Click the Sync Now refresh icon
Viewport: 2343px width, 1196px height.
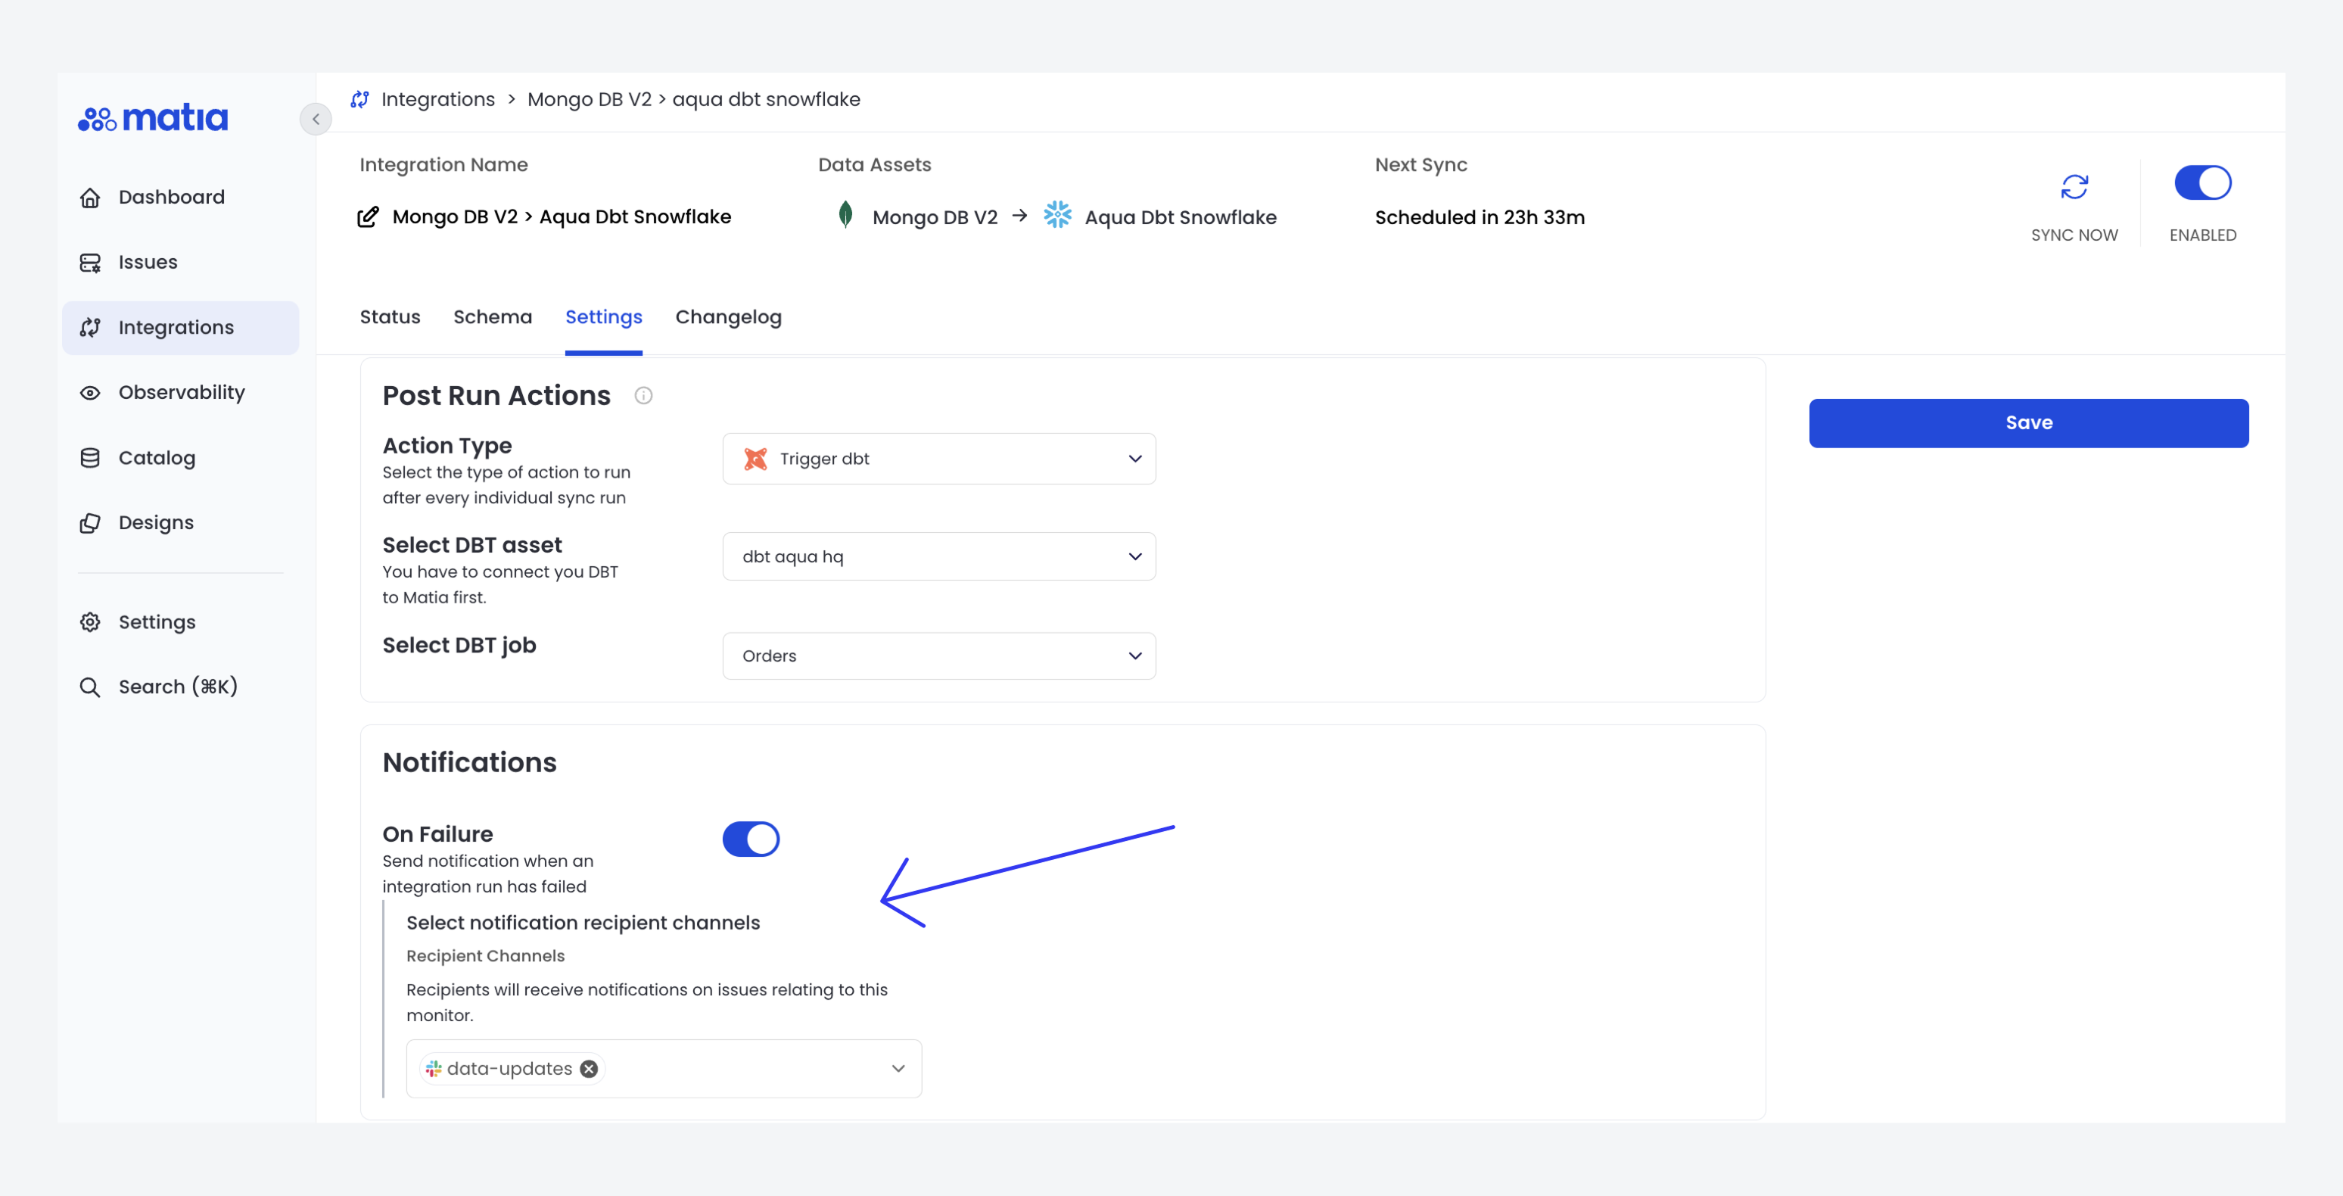(2074, 188)
